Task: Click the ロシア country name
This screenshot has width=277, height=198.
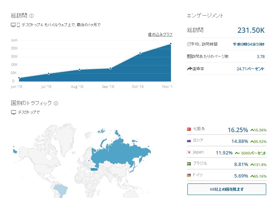Action: pos(198,140)
